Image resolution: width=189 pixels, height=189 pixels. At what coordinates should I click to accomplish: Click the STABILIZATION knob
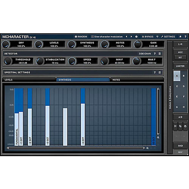coord(40,61)
